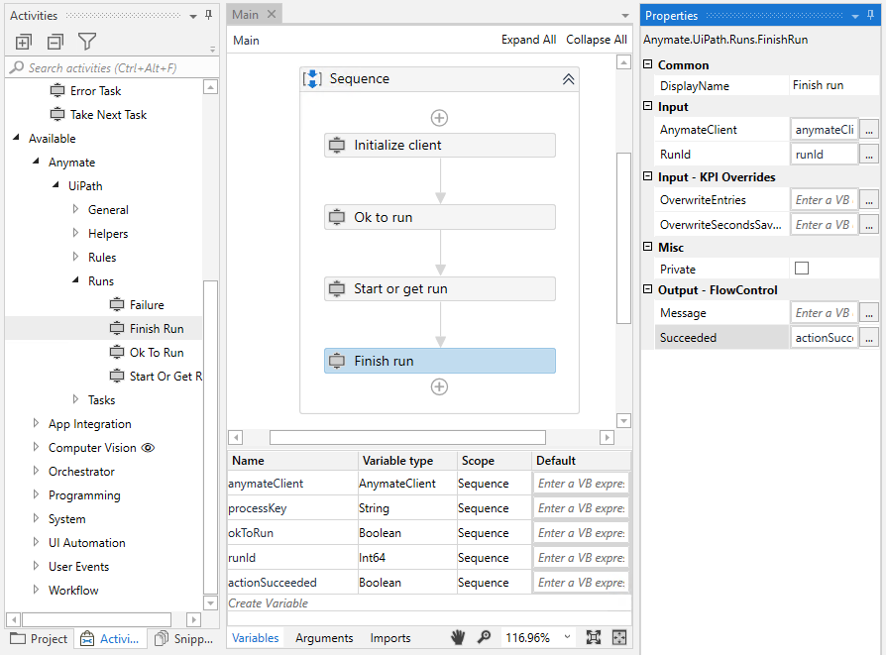Image resolution: width=886 pixels, height=655 pixels.
Task: Select the Ok to run activity
Action: click(440, 217)
